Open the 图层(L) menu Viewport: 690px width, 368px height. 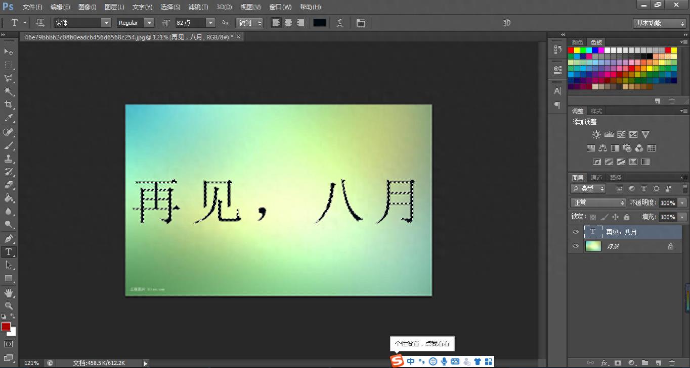tap(114, 7)
